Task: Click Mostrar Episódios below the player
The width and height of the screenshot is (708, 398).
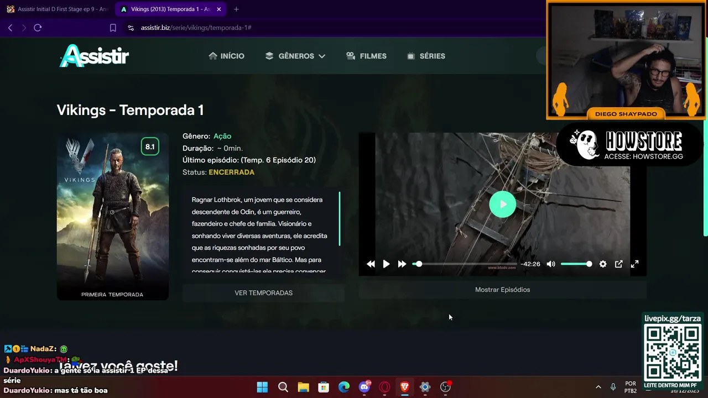Action: [502, 290]
